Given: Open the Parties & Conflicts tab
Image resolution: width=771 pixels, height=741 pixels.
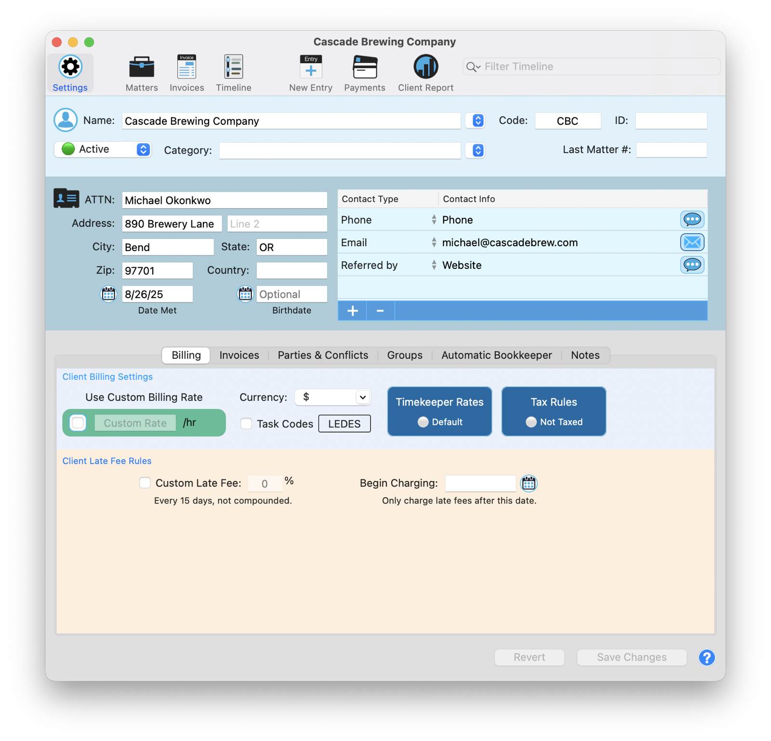Looking at the screenshot, I should coord(323,356).
